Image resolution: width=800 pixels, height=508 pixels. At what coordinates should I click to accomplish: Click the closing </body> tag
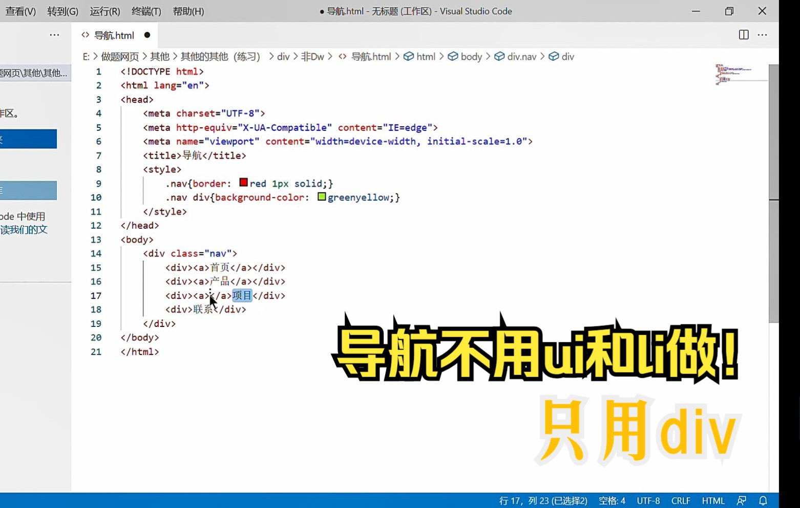click(x=140, y=338)
